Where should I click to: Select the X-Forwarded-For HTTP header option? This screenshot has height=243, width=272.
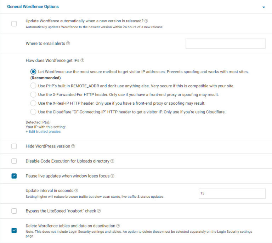[33, 94]
